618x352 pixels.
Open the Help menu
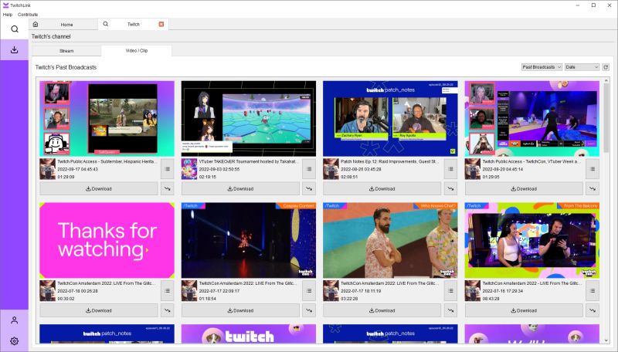click(8, 15)
